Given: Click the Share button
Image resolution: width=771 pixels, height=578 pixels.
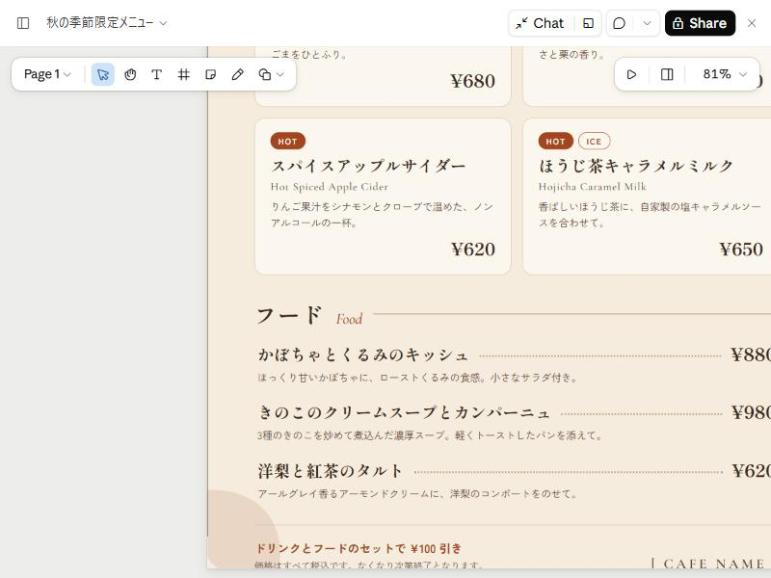Looking at the screenshot, I should (700, 23).
